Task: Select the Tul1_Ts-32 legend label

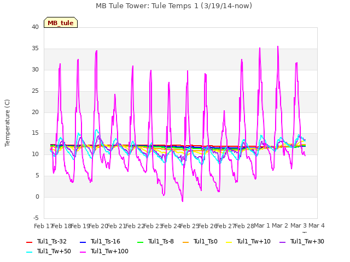Action: 52,241
